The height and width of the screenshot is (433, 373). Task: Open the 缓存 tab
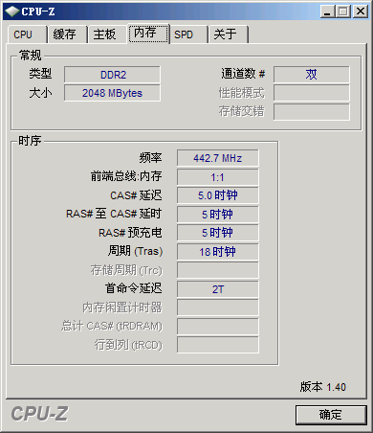pyautogui.click(x=67, y=34)
